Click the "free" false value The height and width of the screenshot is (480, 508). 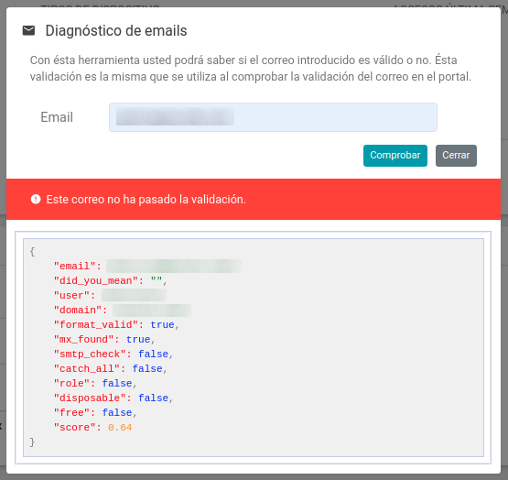click(x=117, y=413)
